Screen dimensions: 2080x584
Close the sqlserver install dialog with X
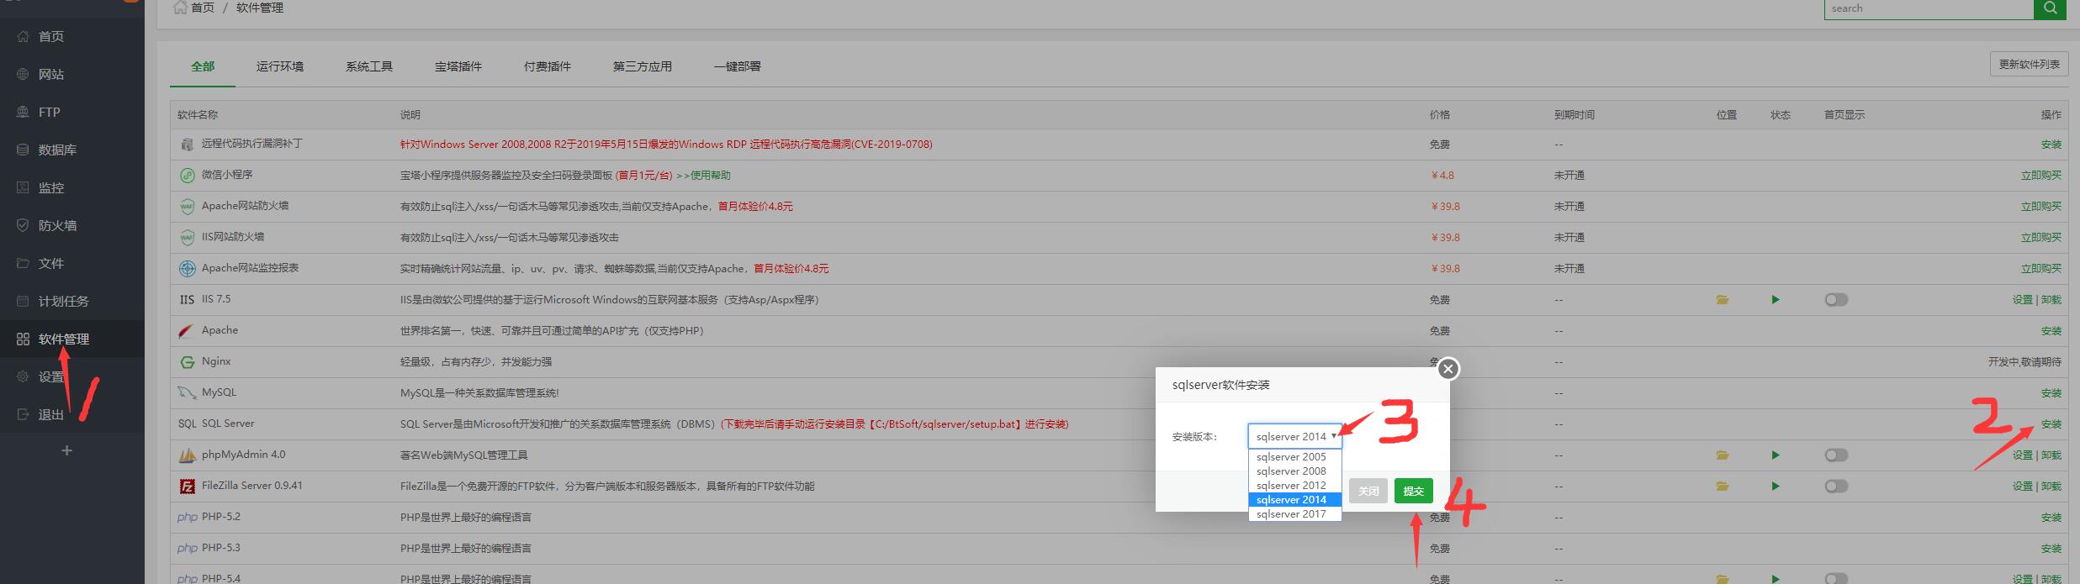coord(1448,369)
